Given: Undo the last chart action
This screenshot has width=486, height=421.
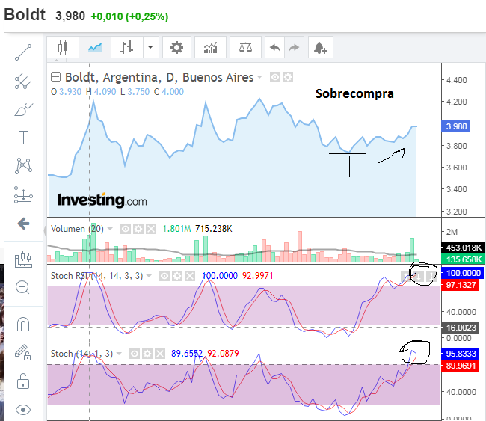Looking at the screenshot, I should (274, 47).
